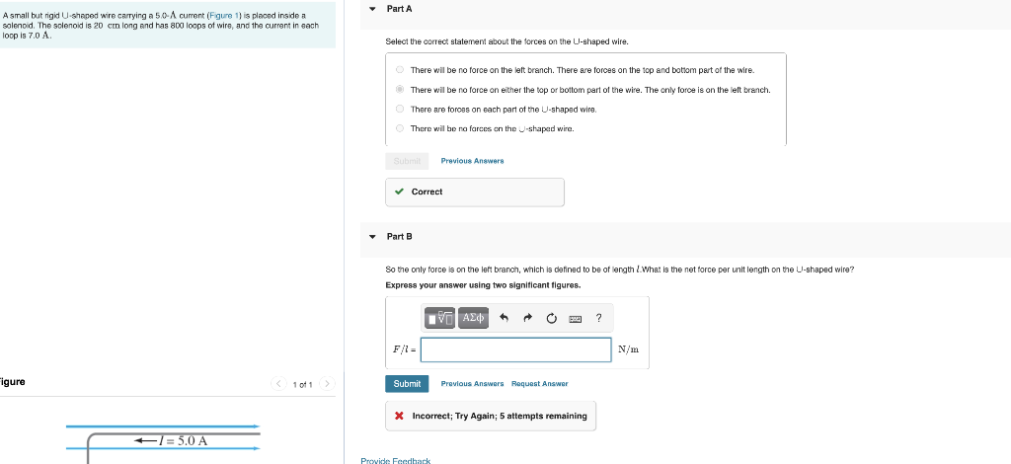
Task: Go to previous figure arrow
Action: pyautogui.click(x=277, y=384)
